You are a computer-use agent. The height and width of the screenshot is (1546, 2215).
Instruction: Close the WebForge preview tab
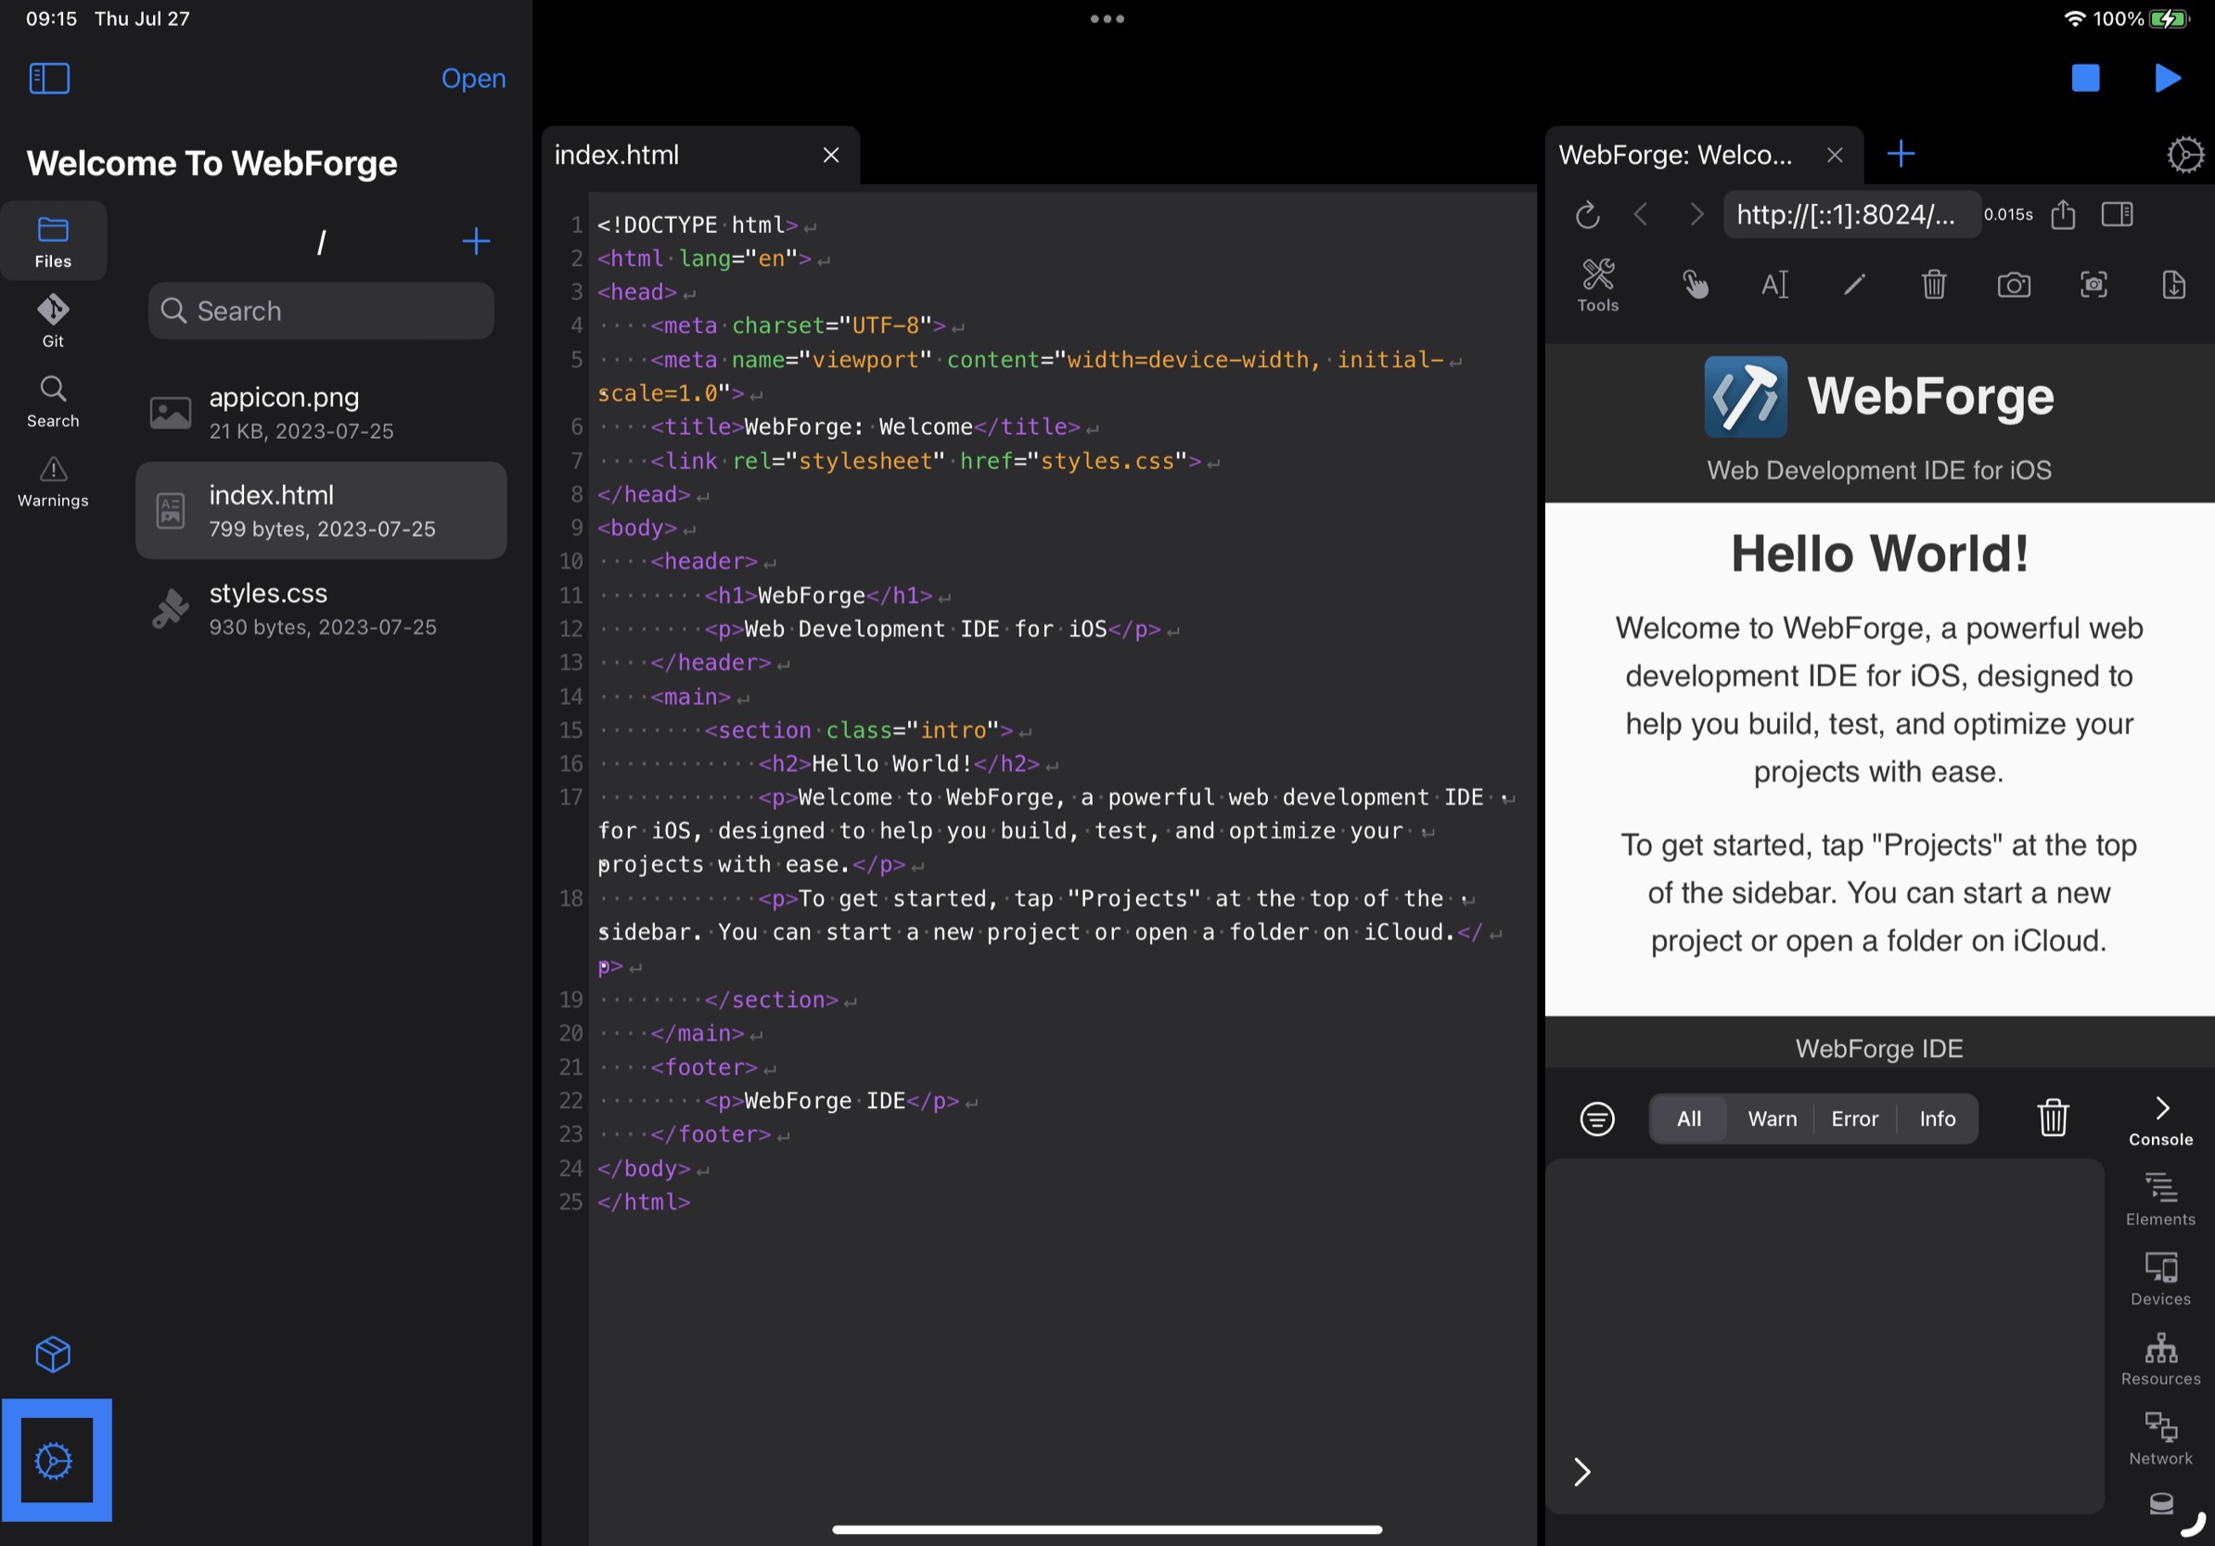tap(1835, 155)
